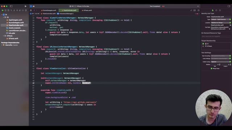Open the Find navigator magnifier icon
Viewport: 232px width, 130px height.
point(11,10)
